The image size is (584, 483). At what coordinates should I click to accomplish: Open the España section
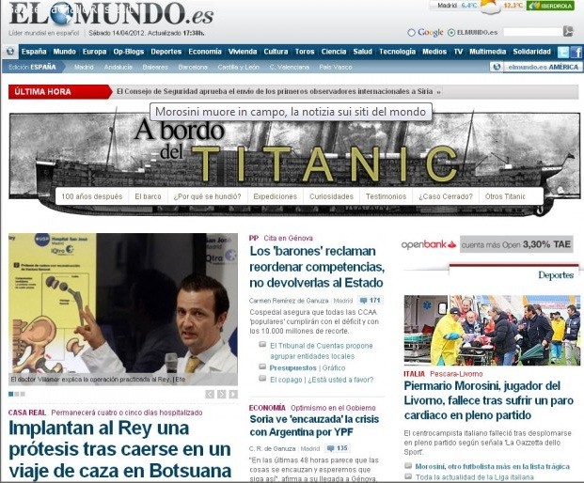pyautogui.click(x=34, y=52)
